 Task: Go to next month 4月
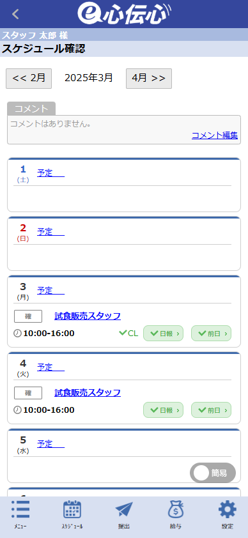149,79
